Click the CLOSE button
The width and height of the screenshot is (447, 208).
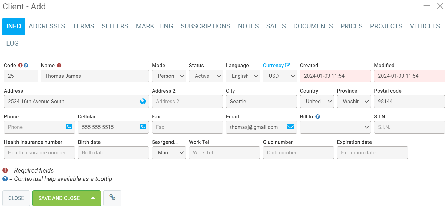click(16, 198)
